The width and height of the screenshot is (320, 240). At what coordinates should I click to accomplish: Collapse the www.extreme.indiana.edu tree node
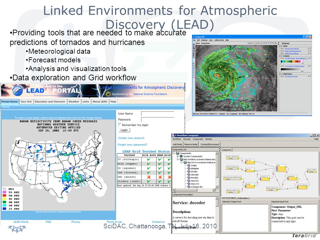pyautogui.click(x=181, y=162)
